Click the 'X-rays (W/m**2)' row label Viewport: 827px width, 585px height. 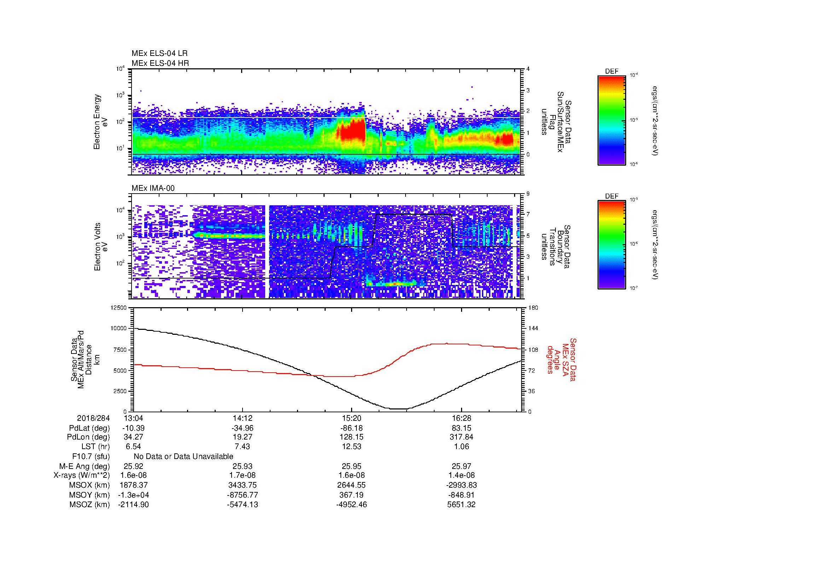point(82,476)
